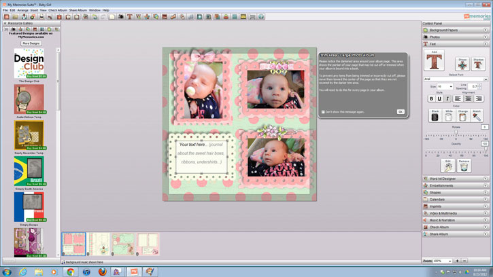
Task: Click the Shape text option icon
Action: point(462,64)
